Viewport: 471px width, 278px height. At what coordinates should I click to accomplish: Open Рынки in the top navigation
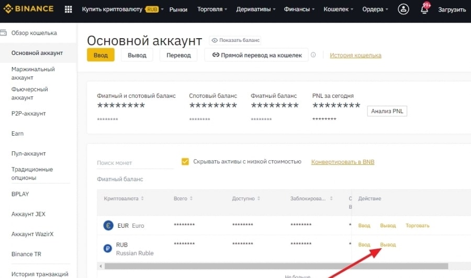178,9
